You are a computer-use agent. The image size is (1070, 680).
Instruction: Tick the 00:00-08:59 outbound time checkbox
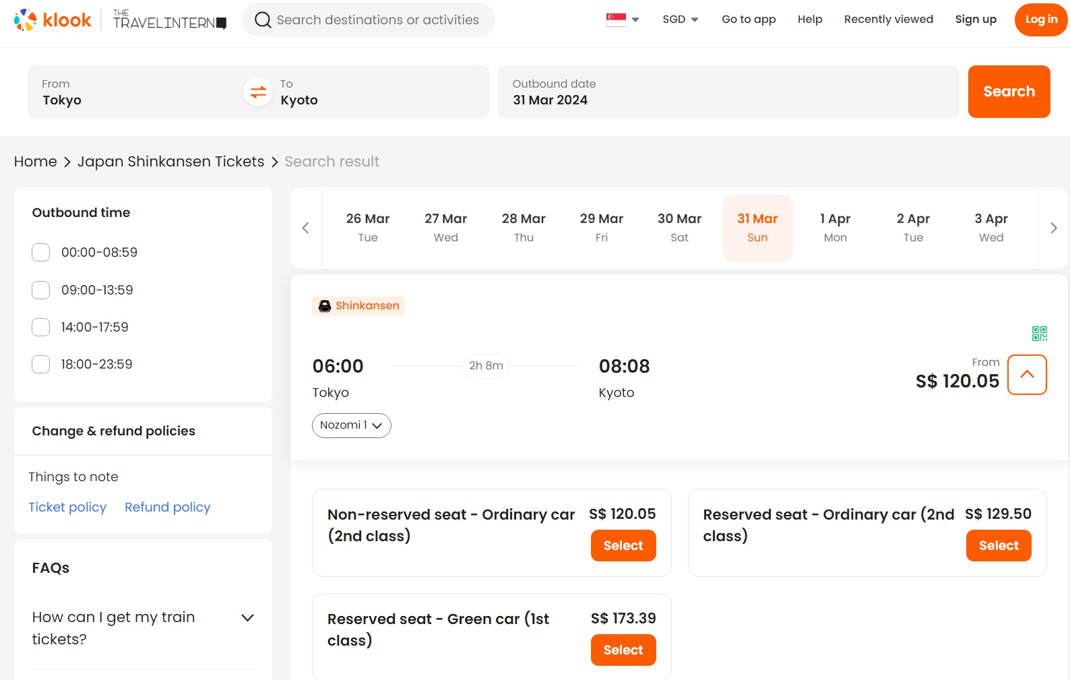click(x=41, y=253)
